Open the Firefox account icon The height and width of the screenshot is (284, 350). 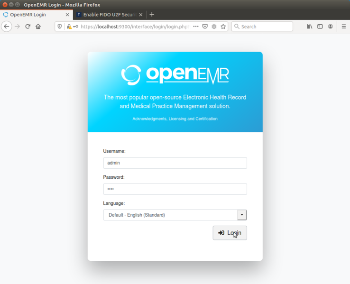[331, 27]
